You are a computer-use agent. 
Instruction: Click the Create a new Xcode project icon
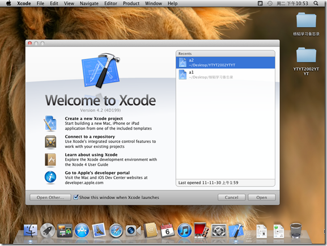point(50,124)
